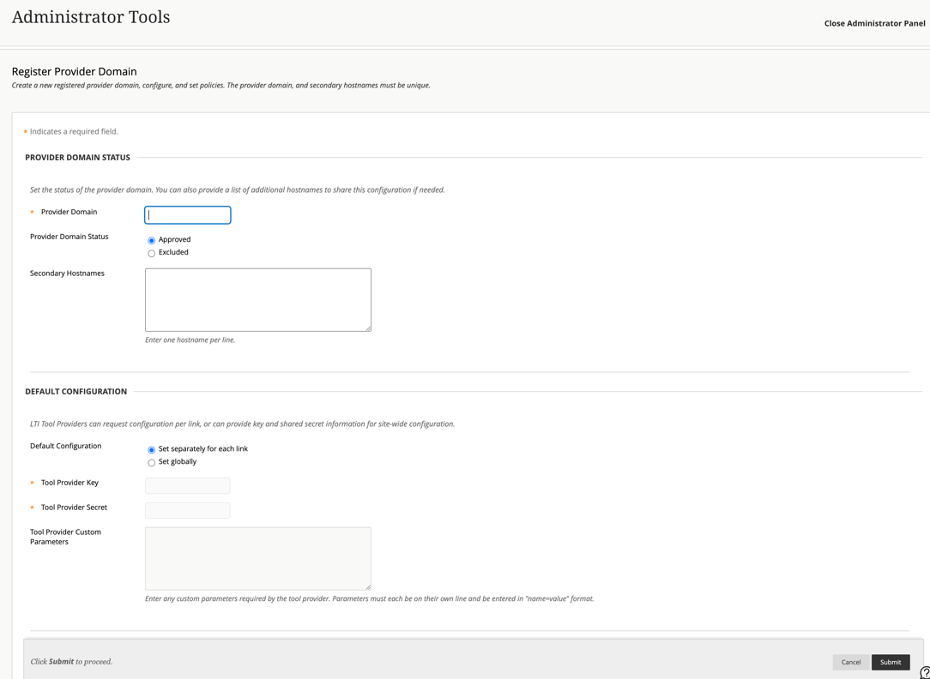Viewport: 930px width, 679px height.
Task: Click the Tool Provider Key field
Action: pyautogui.click(x=187, y=486)
